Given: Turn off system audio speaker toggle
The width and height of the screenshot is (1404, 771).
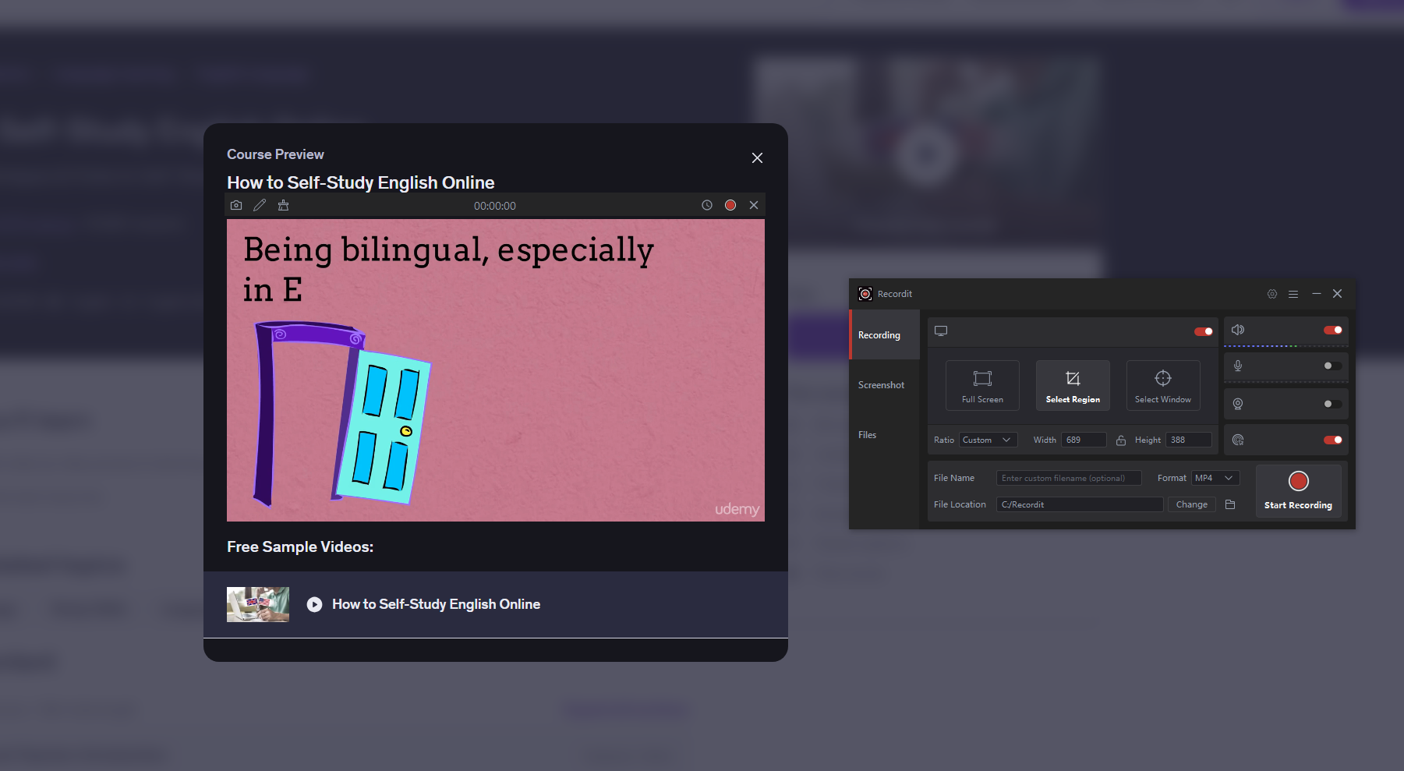Looking at the screenshot, I should (x=1332, y=330).
